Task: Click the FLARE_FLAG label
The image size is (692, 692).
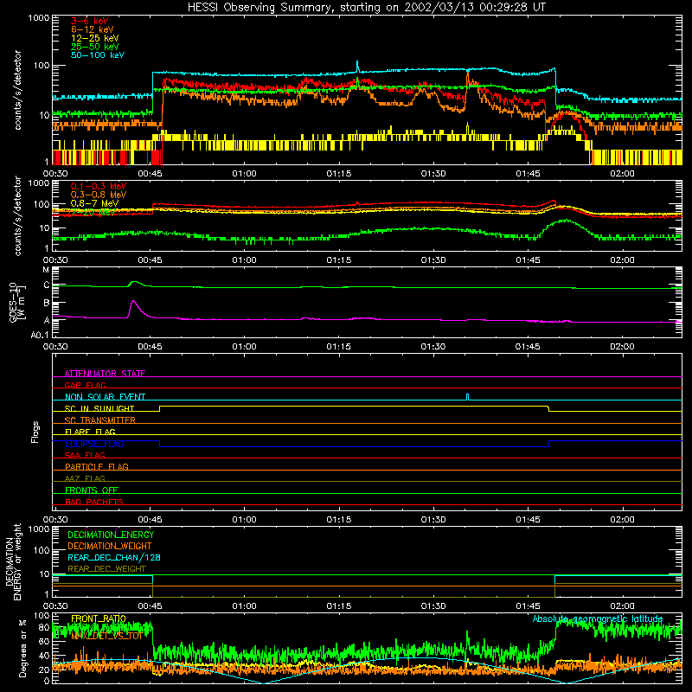Action: (x=90, y=432)
